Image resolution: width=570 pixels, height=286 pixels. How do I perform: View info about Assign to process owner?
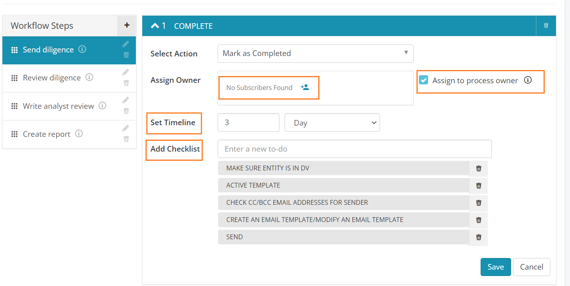(528, 80)
